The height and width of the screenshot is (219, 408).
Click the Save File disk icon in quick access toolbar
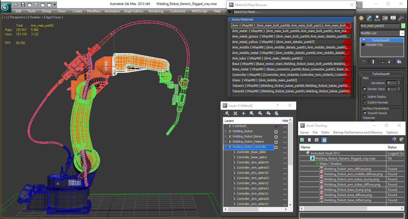click(x=23, y=5)
